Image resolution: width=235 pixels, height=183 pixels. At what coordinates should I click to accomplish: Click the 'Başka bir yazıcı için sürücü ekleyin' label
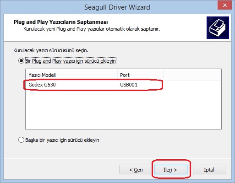[x=62, y=140]
